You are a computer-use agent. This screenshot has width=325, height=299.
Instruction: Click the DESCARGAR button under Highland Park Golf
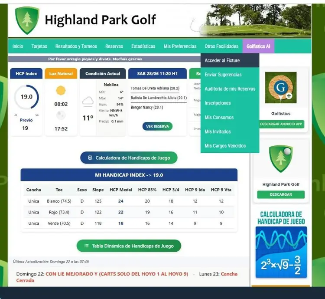(x=281, y=194)
